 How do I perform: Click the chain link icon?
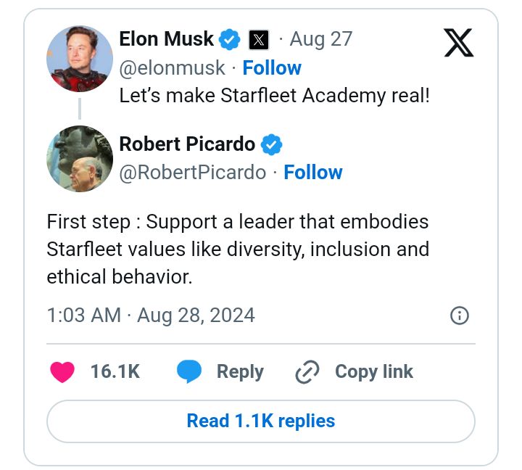[x=307, y=372]
